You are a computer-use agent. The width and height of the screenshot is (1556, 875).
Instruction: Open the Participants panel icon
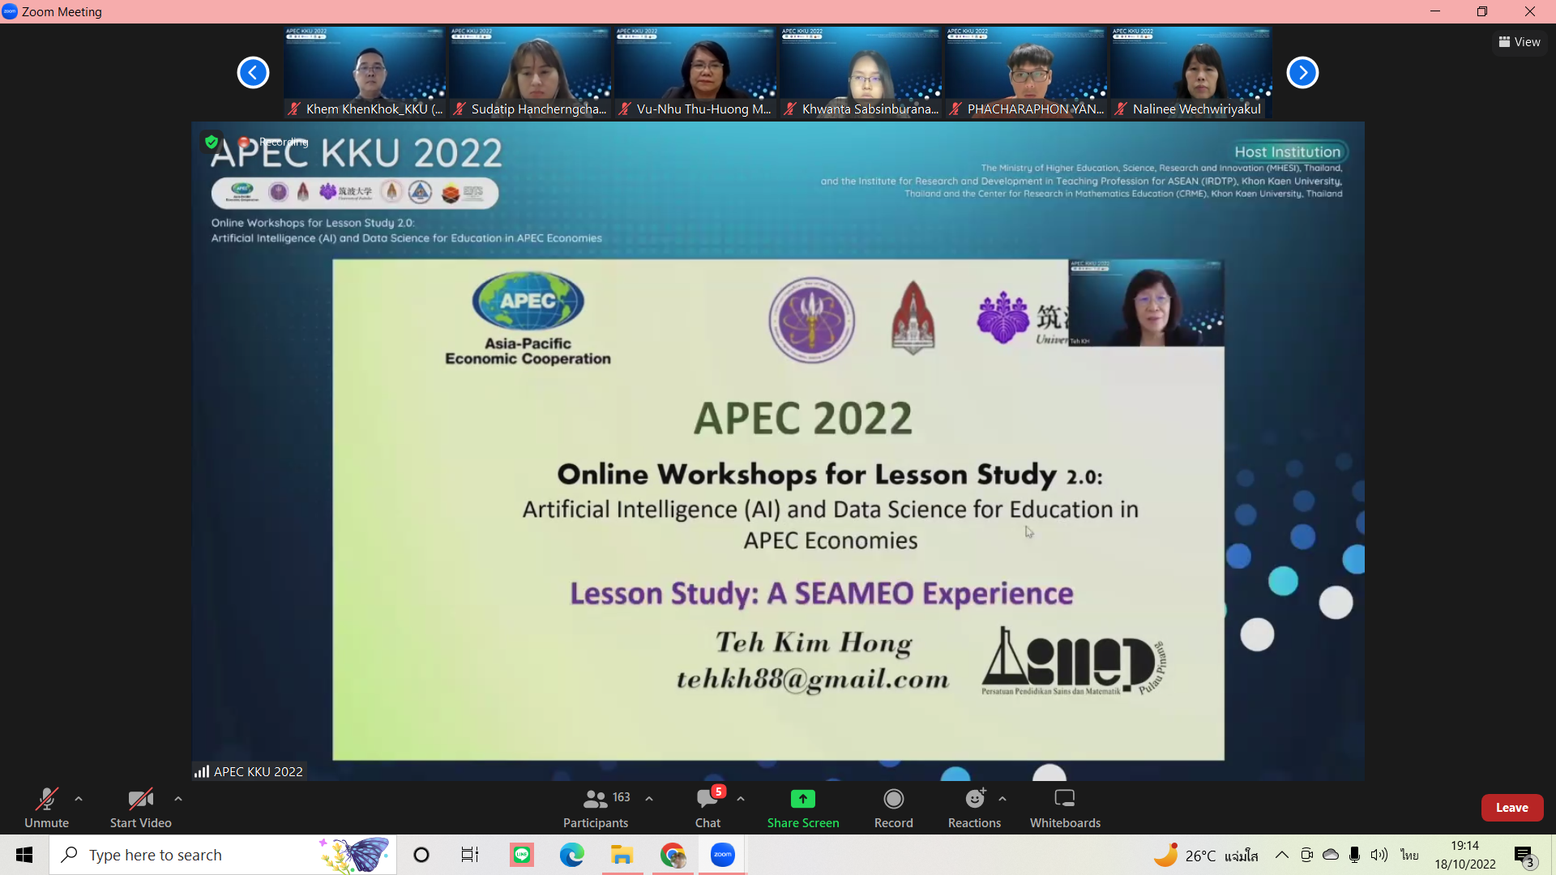[596, 800]
